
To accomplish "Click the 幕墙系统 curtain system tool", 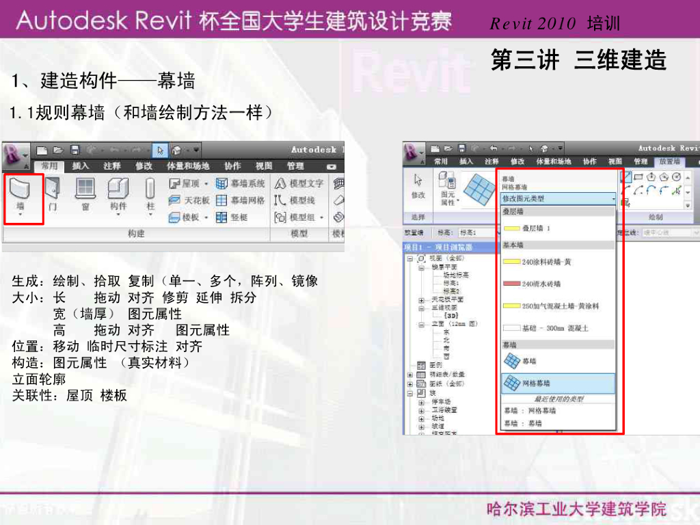I will coord(240,183).
